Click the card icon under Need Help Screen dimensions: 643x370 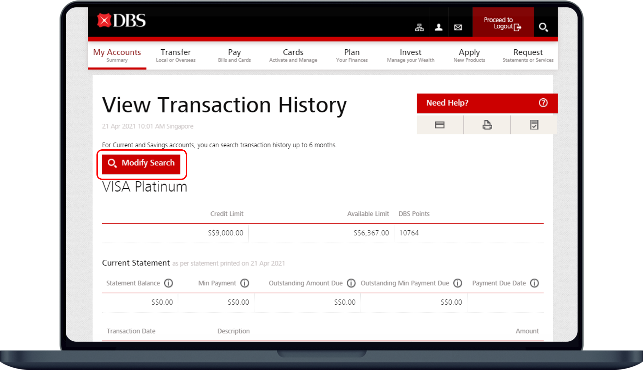440,125
